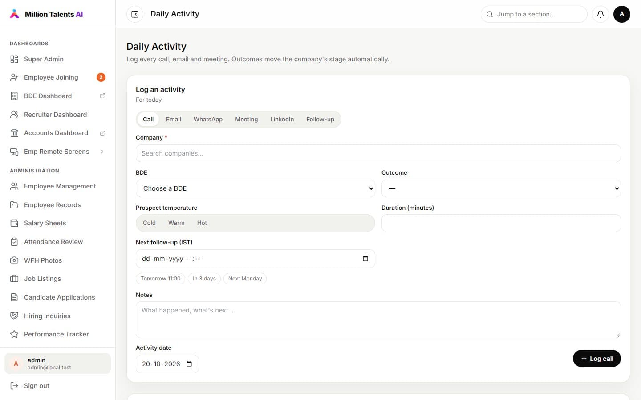Open the user avatar menu in the header
The height and width of the screenshot is (400, 641).
click(622, 14)
